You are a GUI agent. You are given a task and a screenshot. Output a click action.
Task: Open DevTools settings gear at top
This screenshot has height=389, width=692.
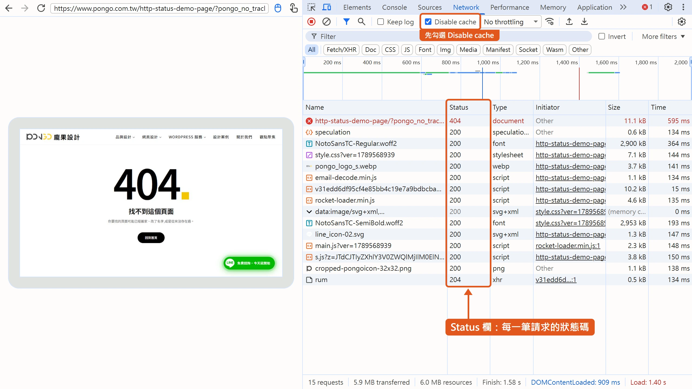[x=668, y=7]
